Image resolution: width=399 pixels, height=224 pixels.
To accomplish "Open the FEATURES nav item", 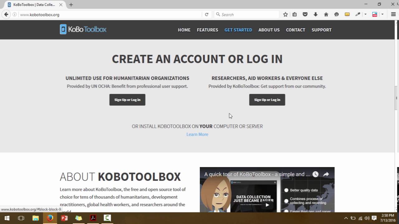I will click(207, 30).
